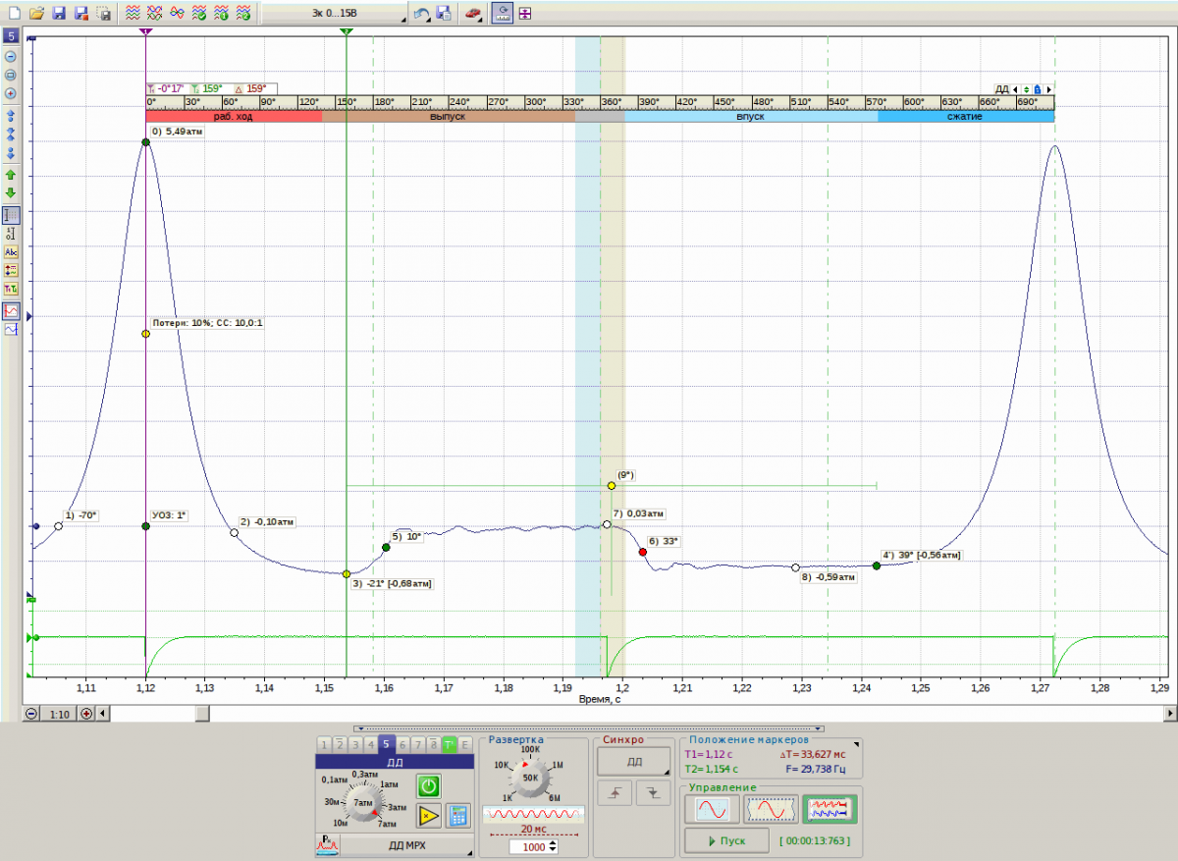Click the yellow amplifier triangle icon

tap(428, 815)
